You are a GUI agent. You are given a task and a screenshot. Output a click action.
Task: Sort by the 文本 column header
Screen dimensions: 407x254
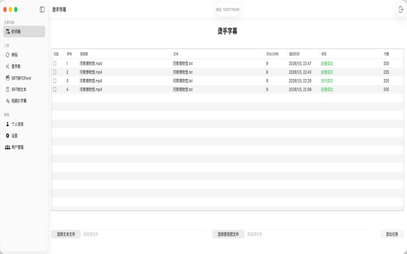tap(176, 54)
